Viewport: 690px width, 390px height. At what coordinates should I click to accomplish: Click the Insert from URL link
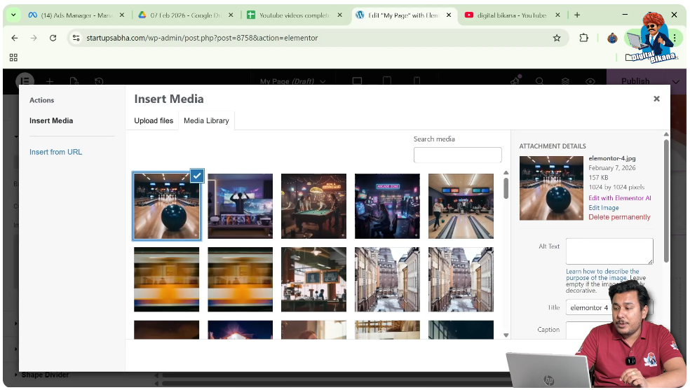pyautogui.click(x=55, y=152)
